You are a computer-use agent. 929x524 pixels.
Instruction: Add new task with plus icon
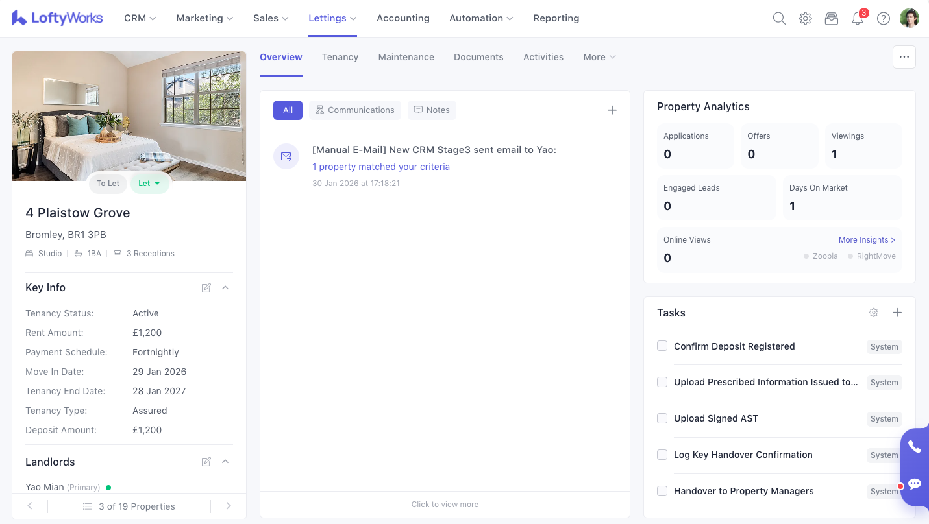[x=897, y=313]
